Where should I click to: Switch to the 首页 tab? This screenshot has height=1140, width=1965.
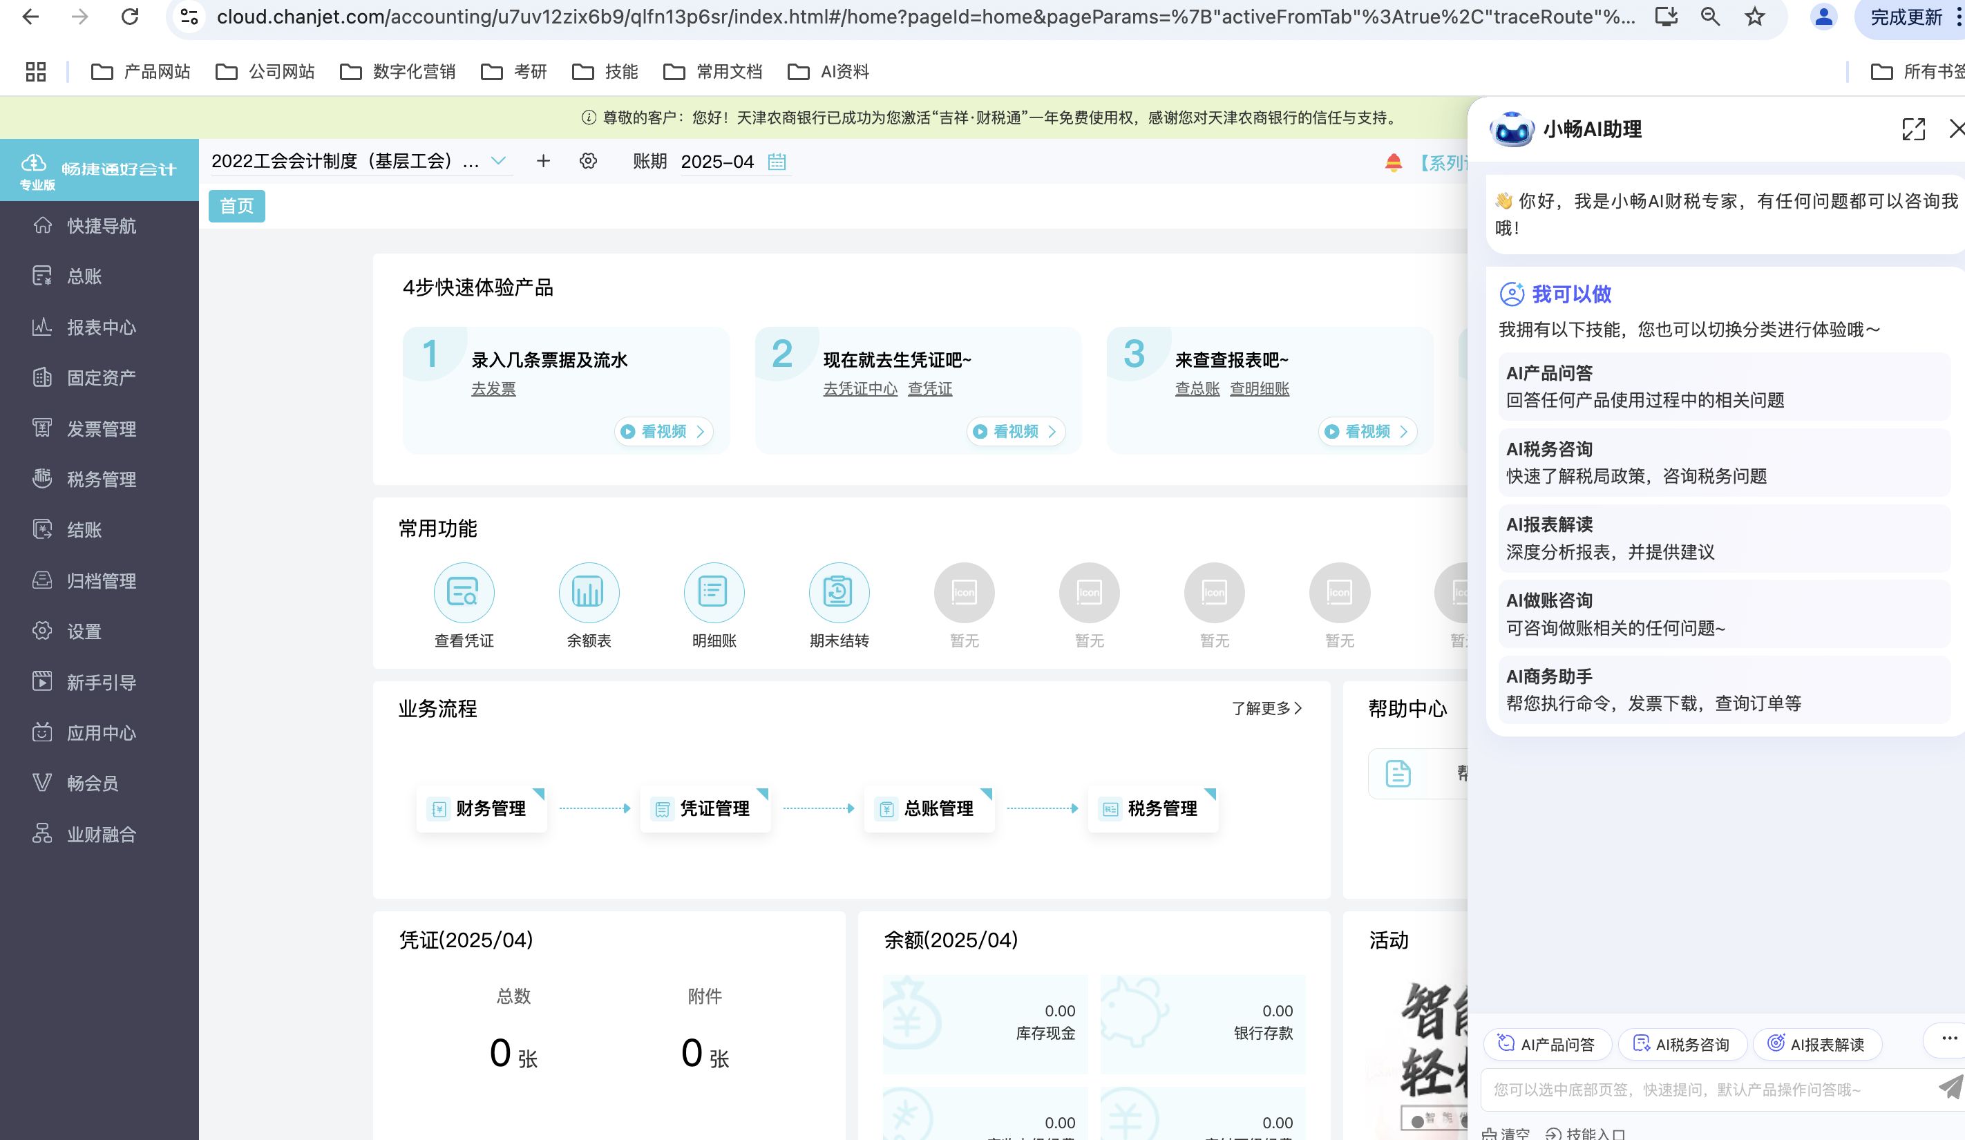[x=236, y=206]
